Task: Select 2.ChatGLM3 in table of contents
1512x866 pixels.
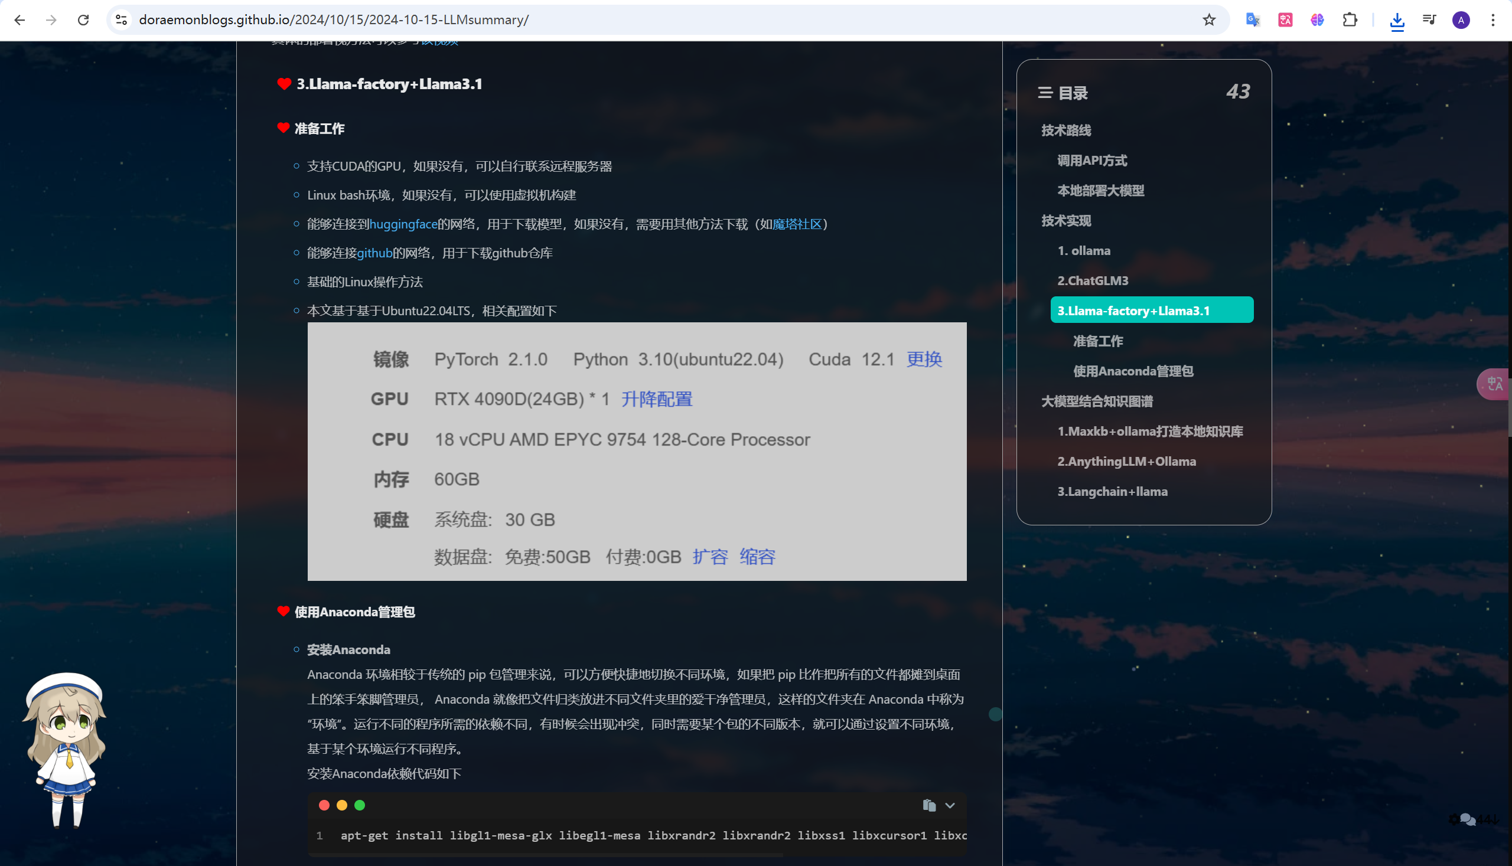Action: (x=1093, y=281)
